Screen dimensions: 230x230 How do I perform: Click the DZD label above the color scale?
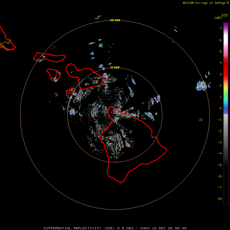pos(225,15)
